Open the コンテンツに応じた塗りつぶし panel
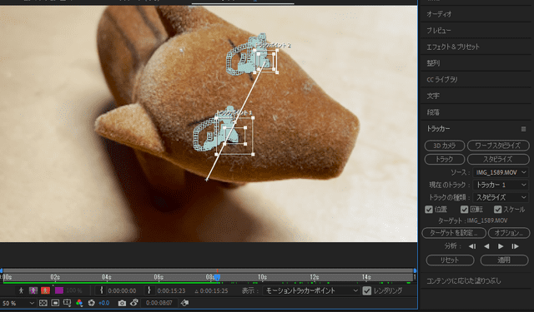534x312 pixels. pyautogui.click(x=464, y=281)
